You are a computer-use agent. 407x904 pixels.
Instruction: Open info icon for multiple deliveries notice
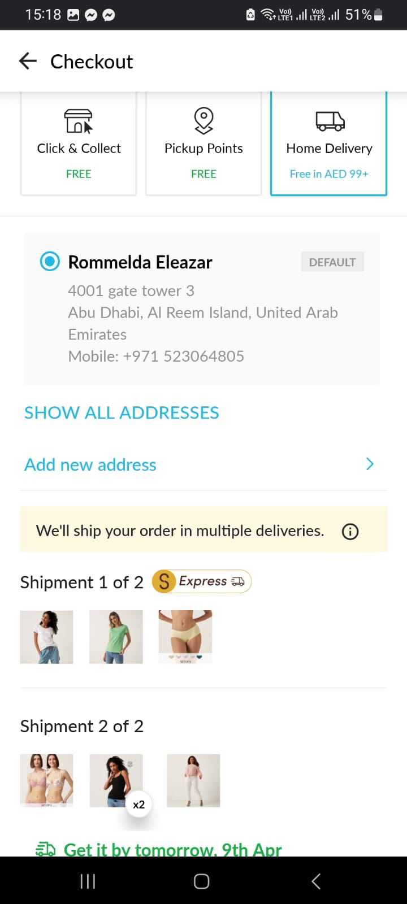point(350,531)
